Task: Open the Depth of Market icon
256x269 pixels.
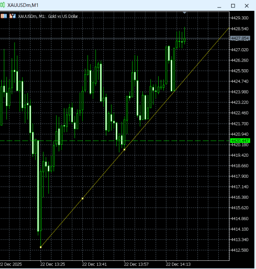Action: tap(12, 16)
